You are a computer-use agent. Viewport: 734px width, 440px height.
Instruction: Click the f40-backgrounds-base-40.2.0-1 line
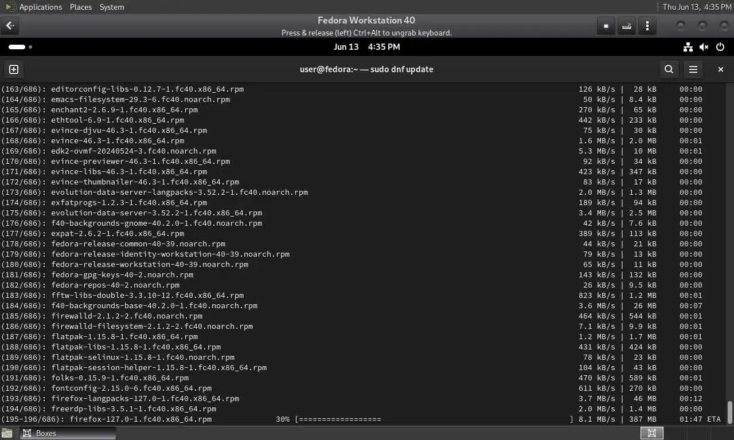(352, 306)
